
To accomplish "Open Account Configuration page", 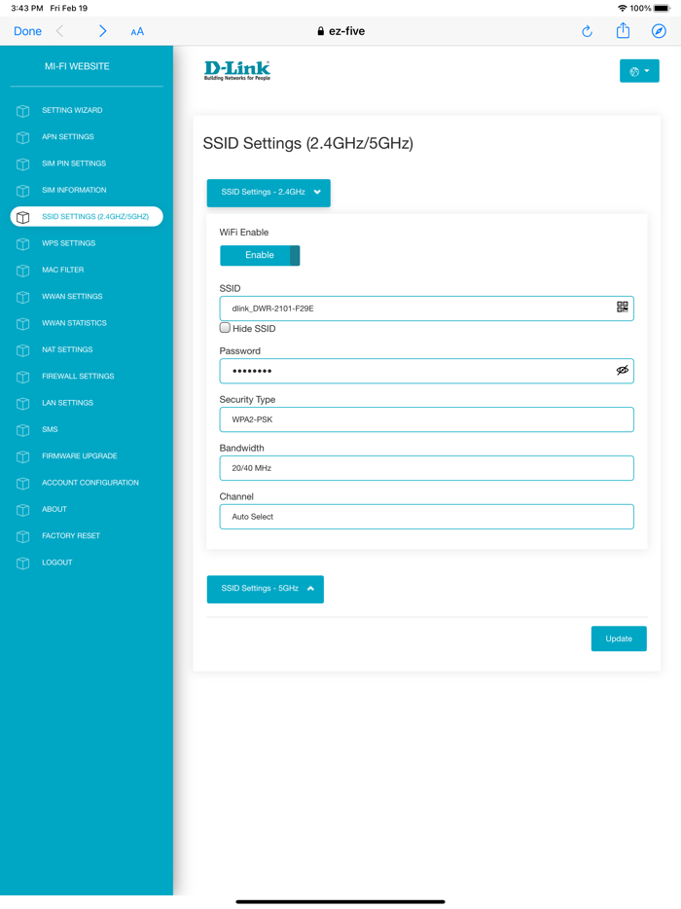I will coord(90,483).
